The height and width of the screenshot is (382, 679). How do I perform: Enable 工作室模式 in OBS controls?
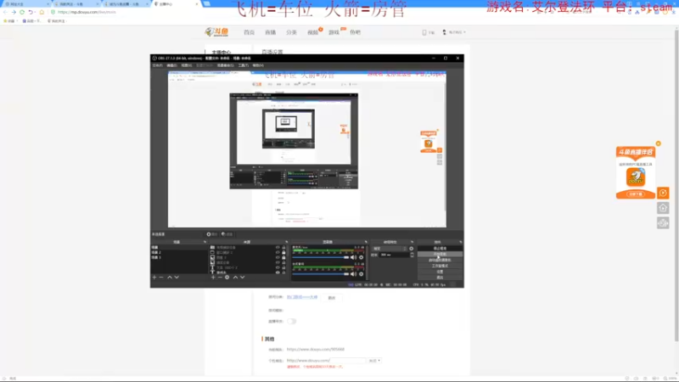[x=440, y=266]
